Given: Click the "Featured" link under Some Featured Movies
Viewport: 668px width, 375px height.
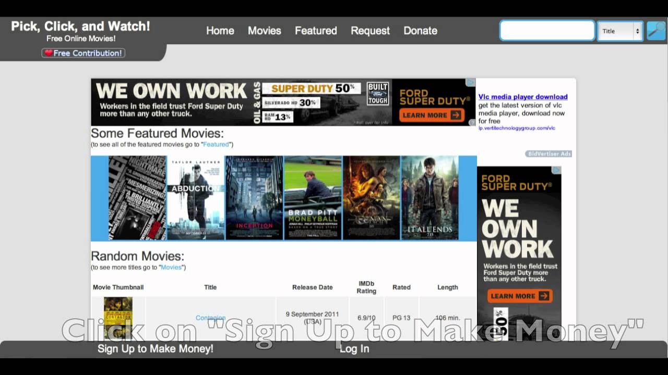Looking at the screenshot, I should point(216,144).
